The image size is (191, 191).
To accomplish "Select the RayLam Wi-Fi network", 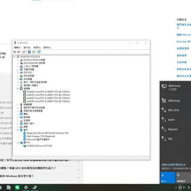I will tap(175, 129).
